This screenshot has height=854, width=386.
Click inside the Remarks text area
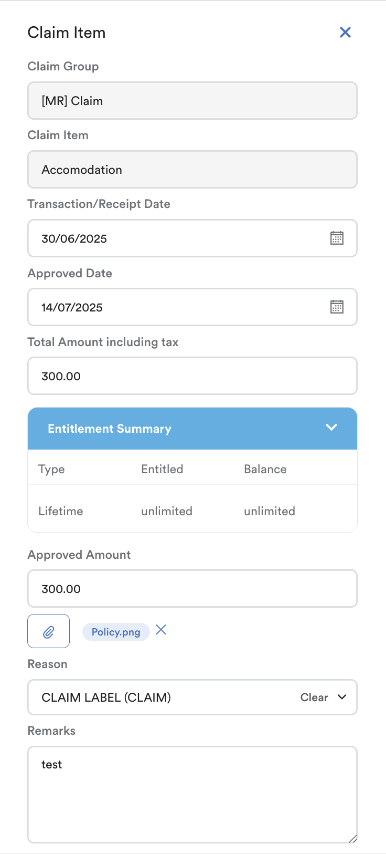point(192,794)
